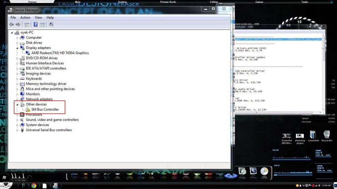Expand the Memory technology driver node
The width and height of the screenshot is (337, 189).
click(17, 84)
